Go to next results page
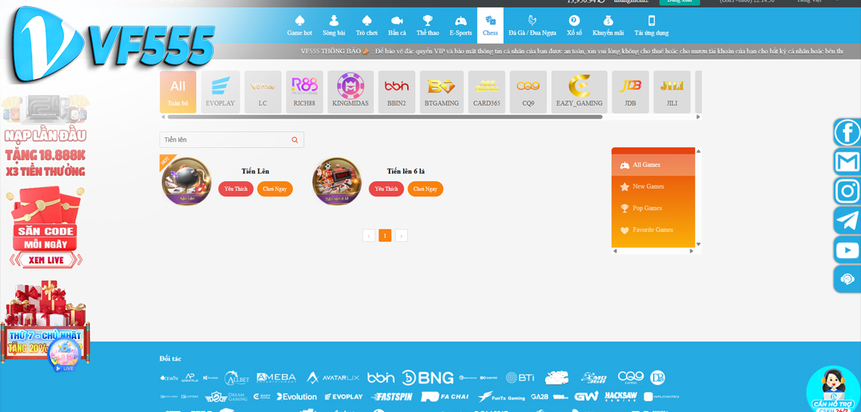 pos(401,236)
